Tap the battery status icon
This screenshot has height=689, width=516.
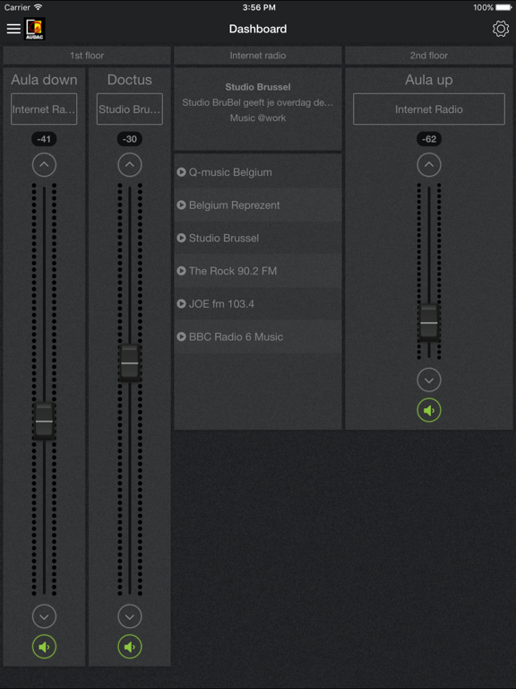[503, 7]
